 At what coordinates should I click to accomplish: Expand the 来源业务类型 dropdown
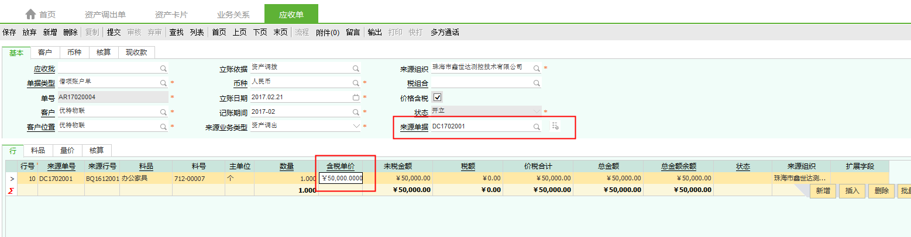point(356,126)
